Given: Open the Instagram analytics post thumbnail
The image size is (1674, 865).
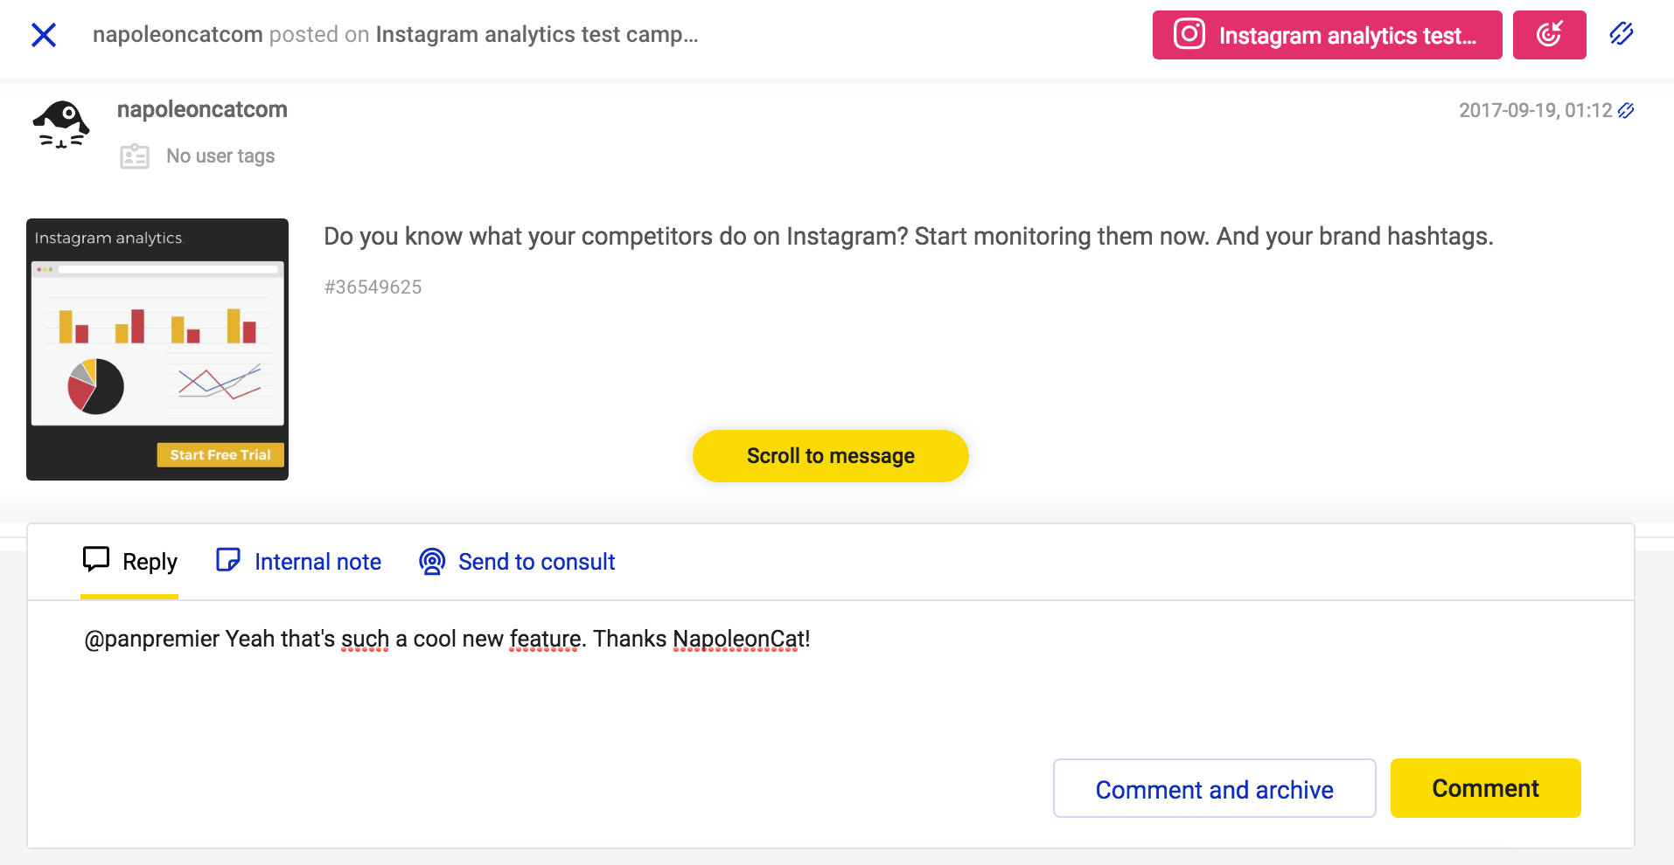Looking at the screenshot, I should tap(157, 349).
